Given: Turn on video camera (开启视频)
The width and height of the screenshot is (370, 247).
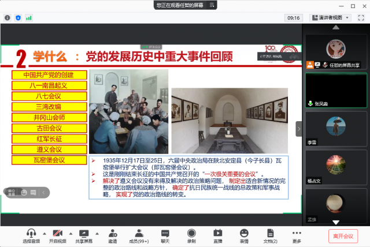Looking at the screenshot, I should tap(57, 234).
